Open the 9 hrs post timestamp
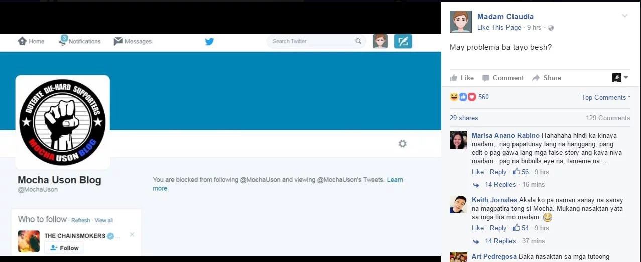The width and height of the screenshot is (641, 262). 534,27
